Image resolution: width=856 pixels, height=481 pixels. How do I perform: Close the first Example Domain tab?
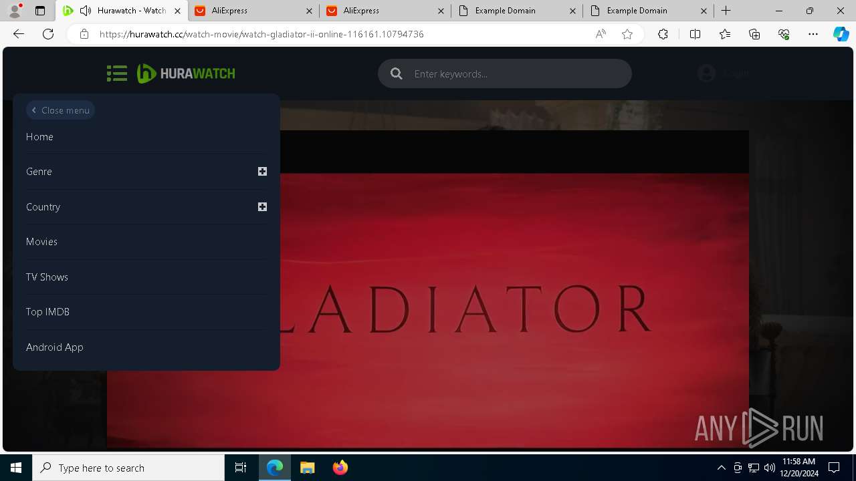(572, 11)
